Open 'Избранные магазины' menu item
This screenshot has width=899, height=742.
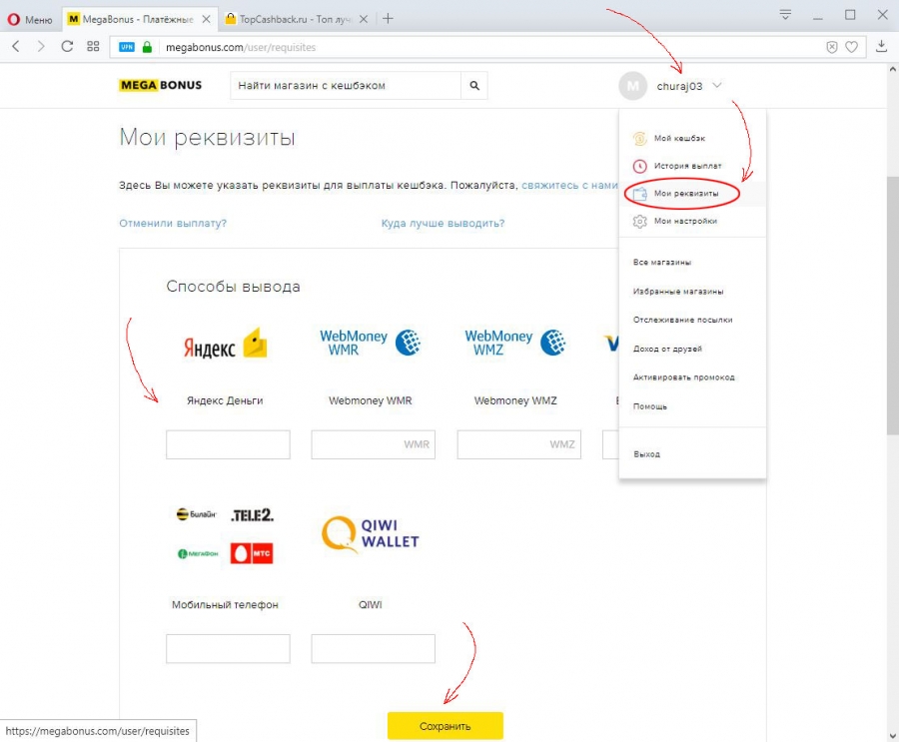pyautogui.click(x=677, y=292)
